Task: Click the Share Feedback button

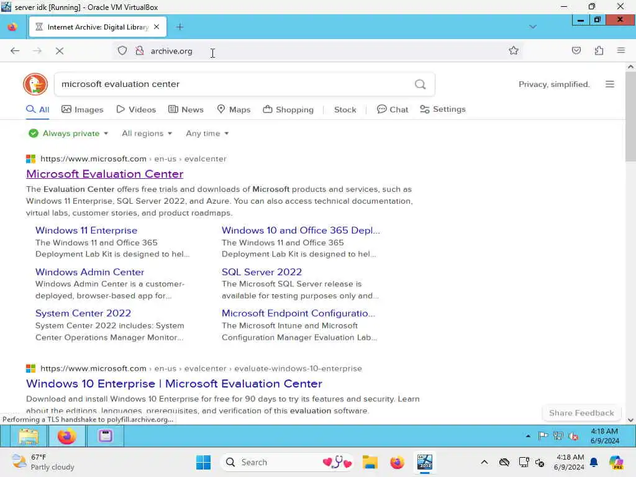Action: coord(581,413)
